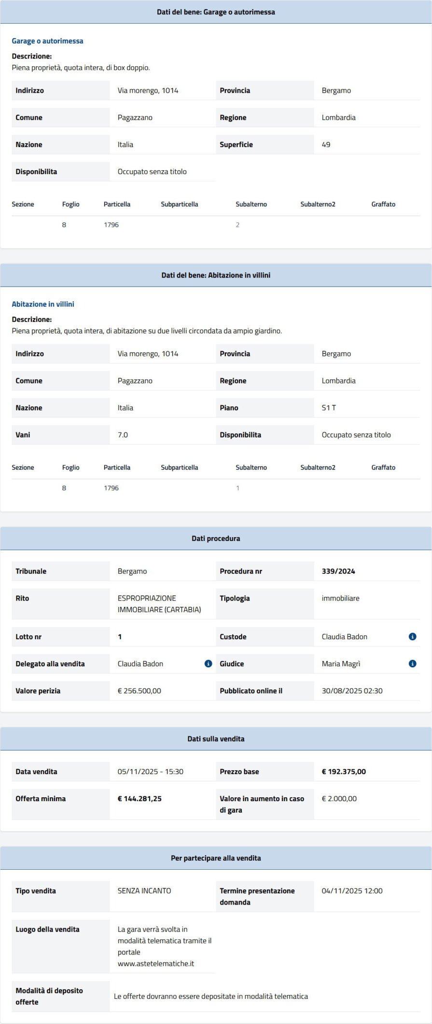Expand the Dati sulla vendita section header
Viewport: 432px width, 1024px height.
pyautogui.click(x=216, y=738)
